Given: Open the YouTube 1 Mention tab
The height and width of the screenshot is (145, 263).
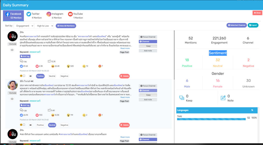Looking at the screenshot, I should point(75,16).
